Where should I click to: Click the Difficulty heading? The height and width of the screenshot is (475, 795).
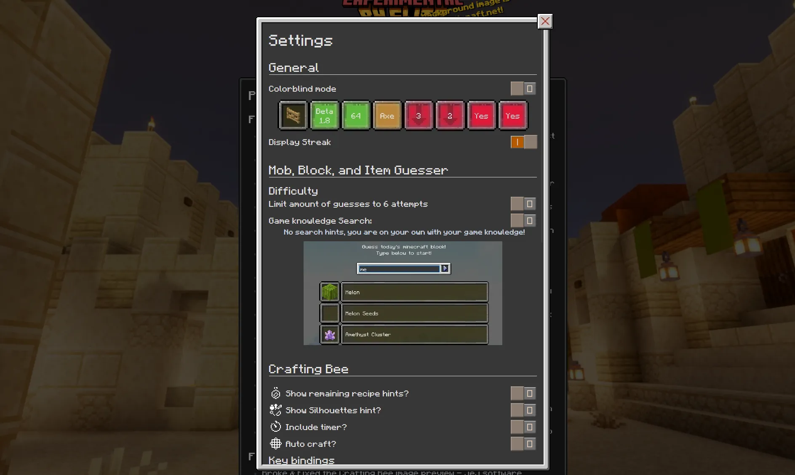click(x=293, y=191)
